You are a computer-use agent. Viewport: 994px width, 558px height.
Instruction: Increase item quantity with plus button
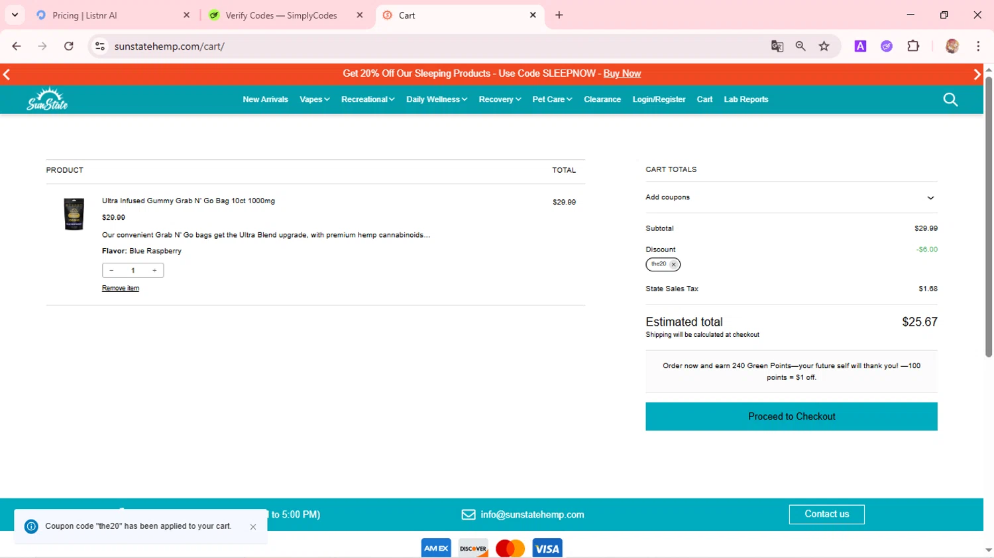[154, 270]
